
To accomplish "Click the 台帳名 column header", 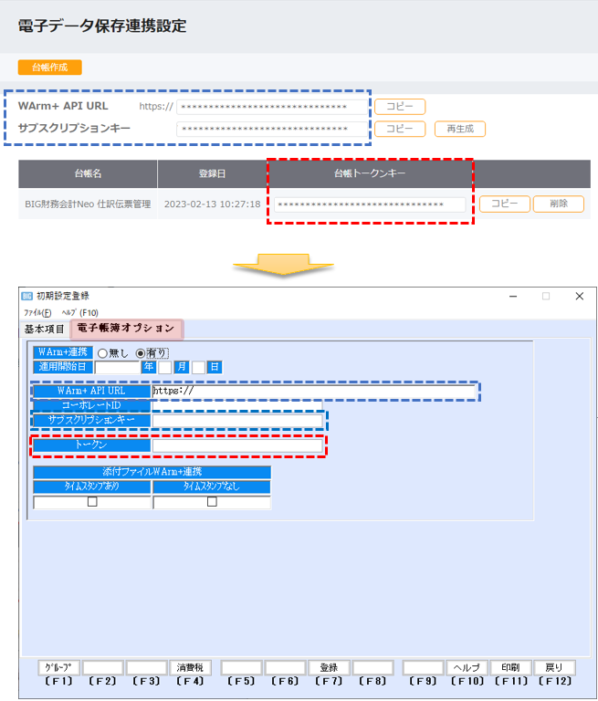I will pyautogui.click(x=88, y=173).
